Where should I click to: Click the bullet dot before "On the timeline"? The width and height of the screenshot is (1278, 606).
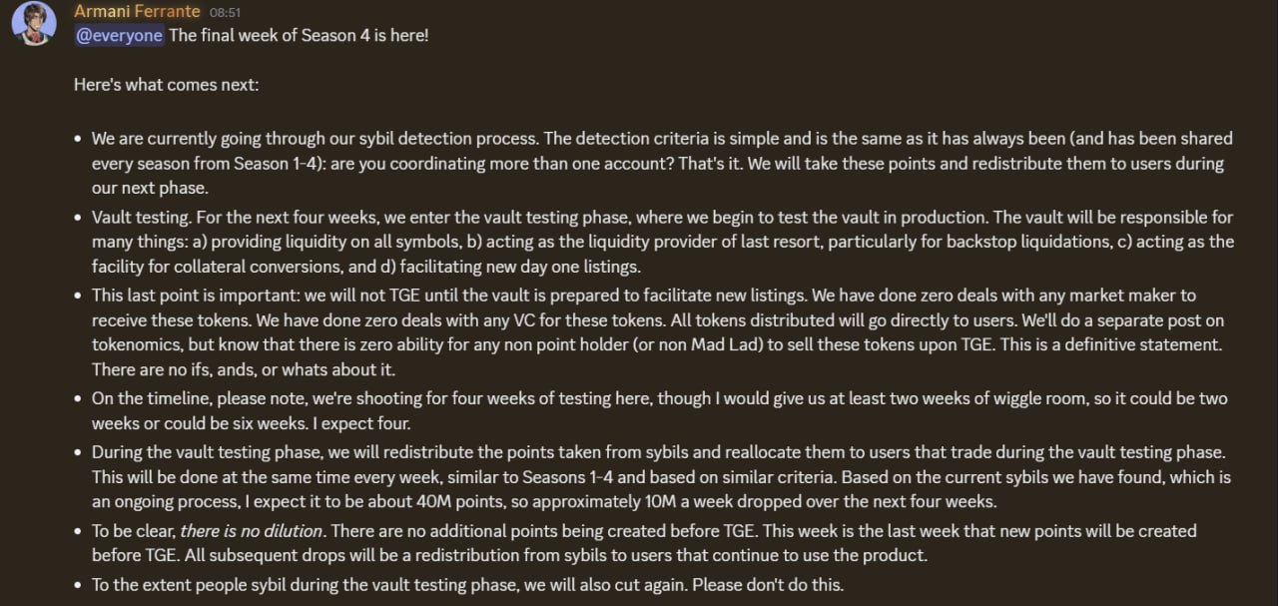click(79, 398)
